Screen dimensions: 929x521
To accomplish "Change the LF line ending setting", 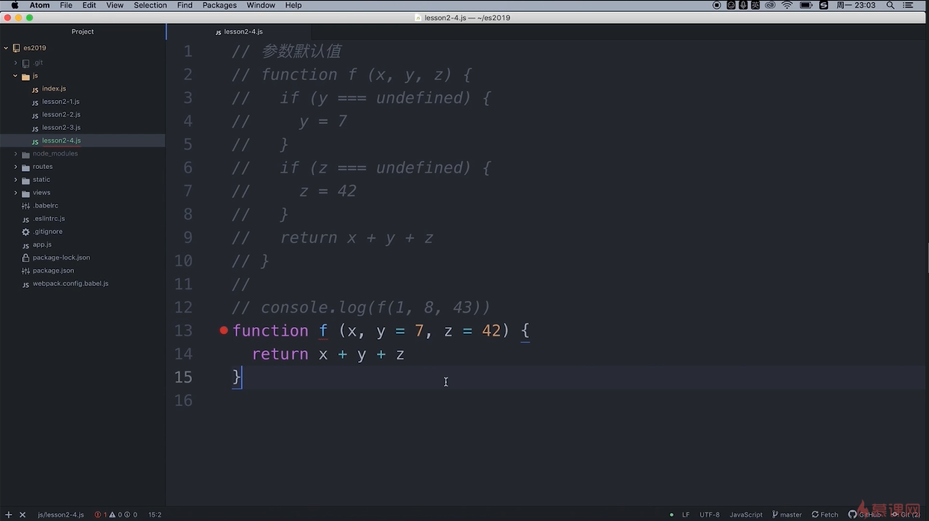I will click(685, 514).
